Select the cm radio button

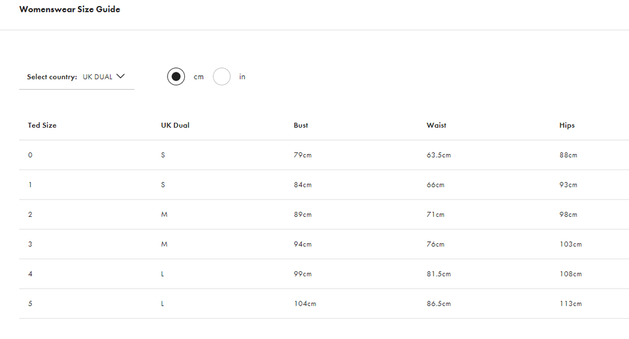(x=176, y=77)
